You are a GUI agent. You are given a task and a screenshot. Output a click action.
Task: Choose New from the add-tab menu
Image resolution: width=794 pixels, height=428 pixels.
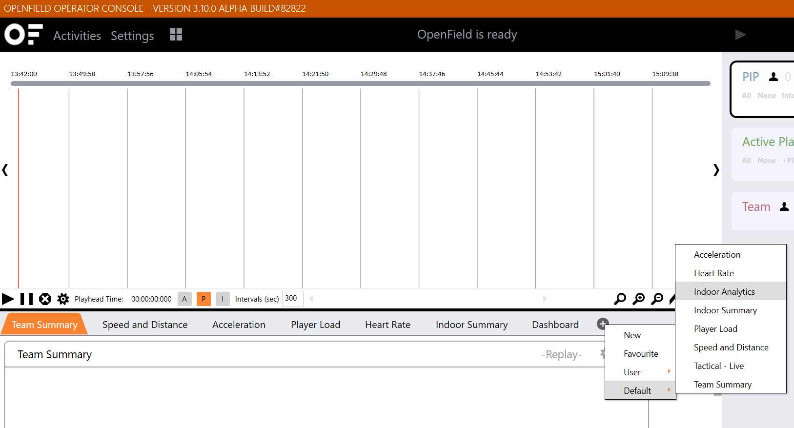(x=640, y=335)
